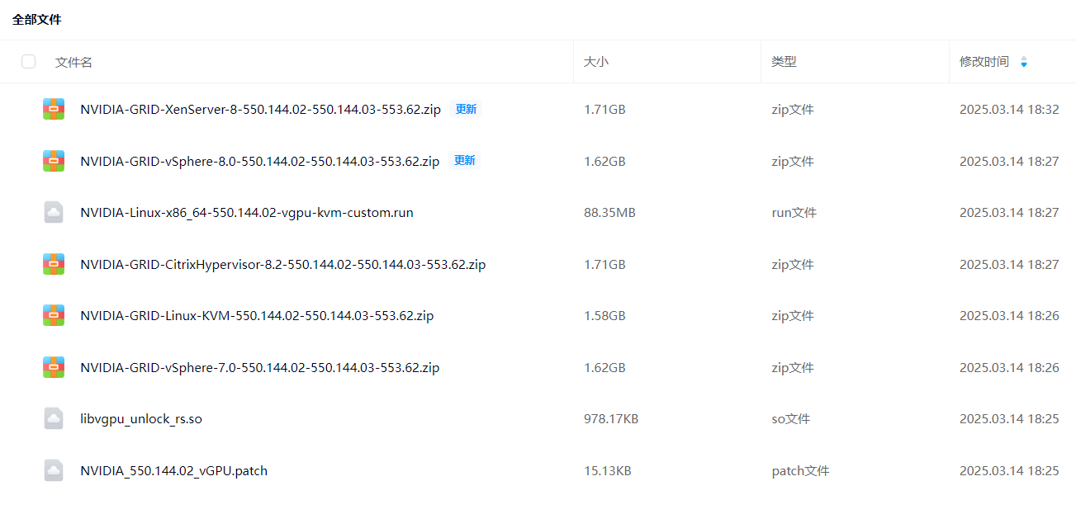Click the zip icon for NVIDIA-GRID-XenServer-8 file
The image size is (1076, 514).
coord(54,109)
